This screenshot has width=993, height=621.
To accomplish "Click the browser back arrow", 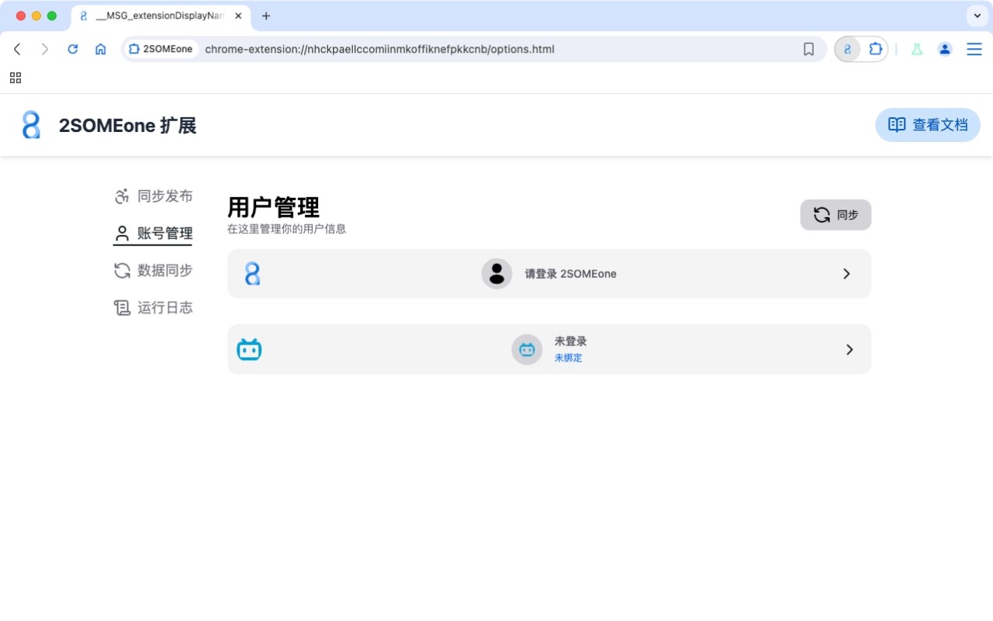I will (17, 49).
